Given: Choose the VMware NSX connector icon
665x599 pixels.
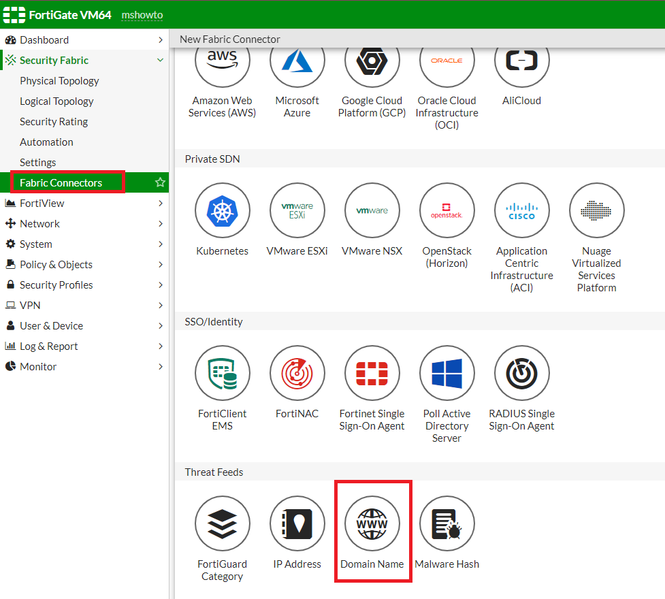Looking at the screenshot, I should pyautogui.click(x=372, y=210).
